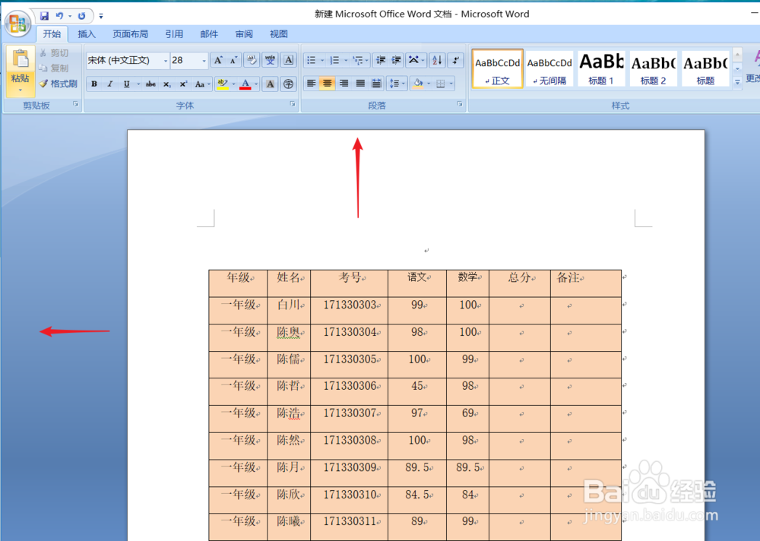This screenshot has width=760, height=541.
Task: Switch to the 审阅 tab
Action: 244,34
